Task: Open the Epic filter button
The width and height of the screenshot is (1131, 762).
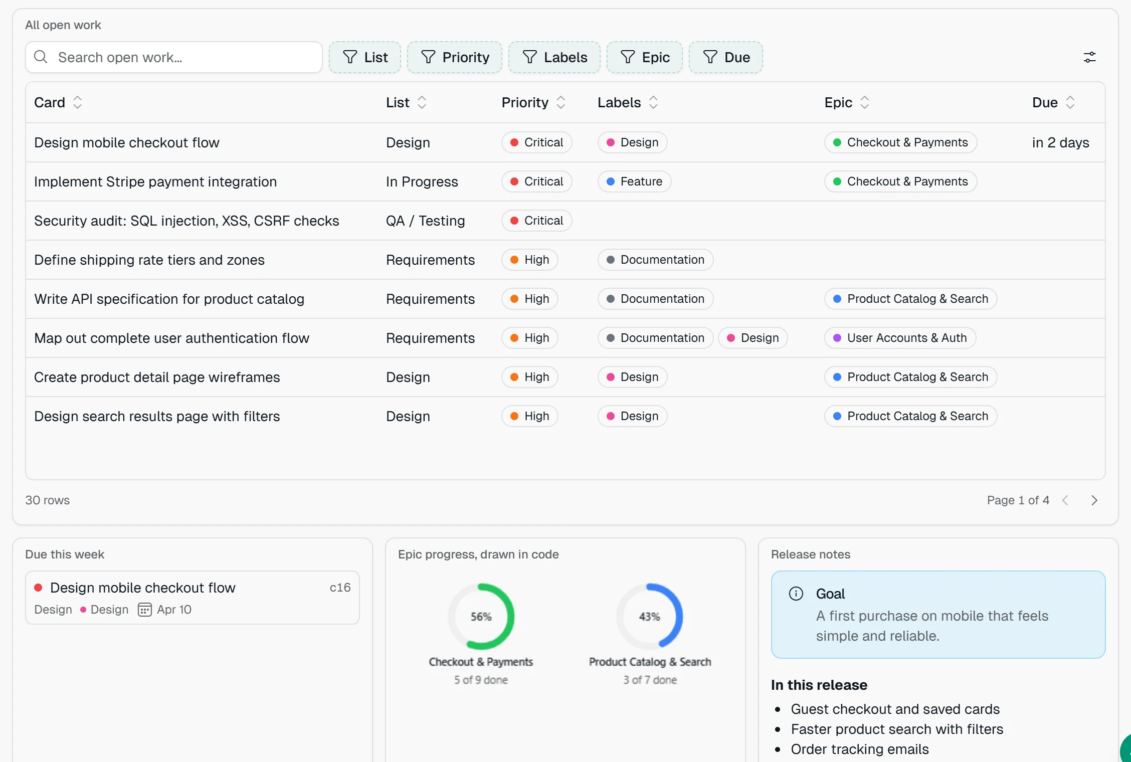Action: (645, 57)
